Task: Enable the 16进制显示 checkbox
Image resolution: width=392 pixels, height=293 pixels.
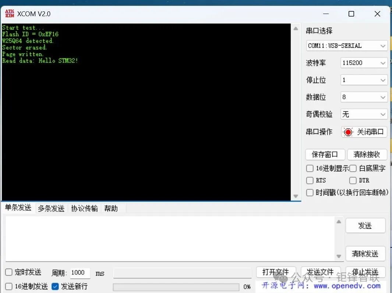Action: pyautogui.click(x=310, y=168)
